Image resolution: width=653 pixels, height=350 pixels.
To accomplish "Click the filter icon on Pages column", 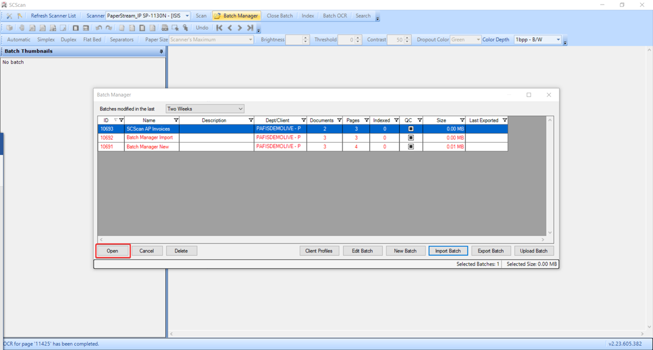I will coord(366,121).
